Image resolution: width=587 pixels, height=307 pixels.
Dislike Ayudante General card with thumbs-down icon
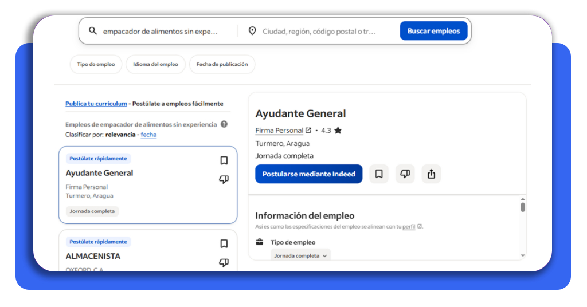click(224, 179)
